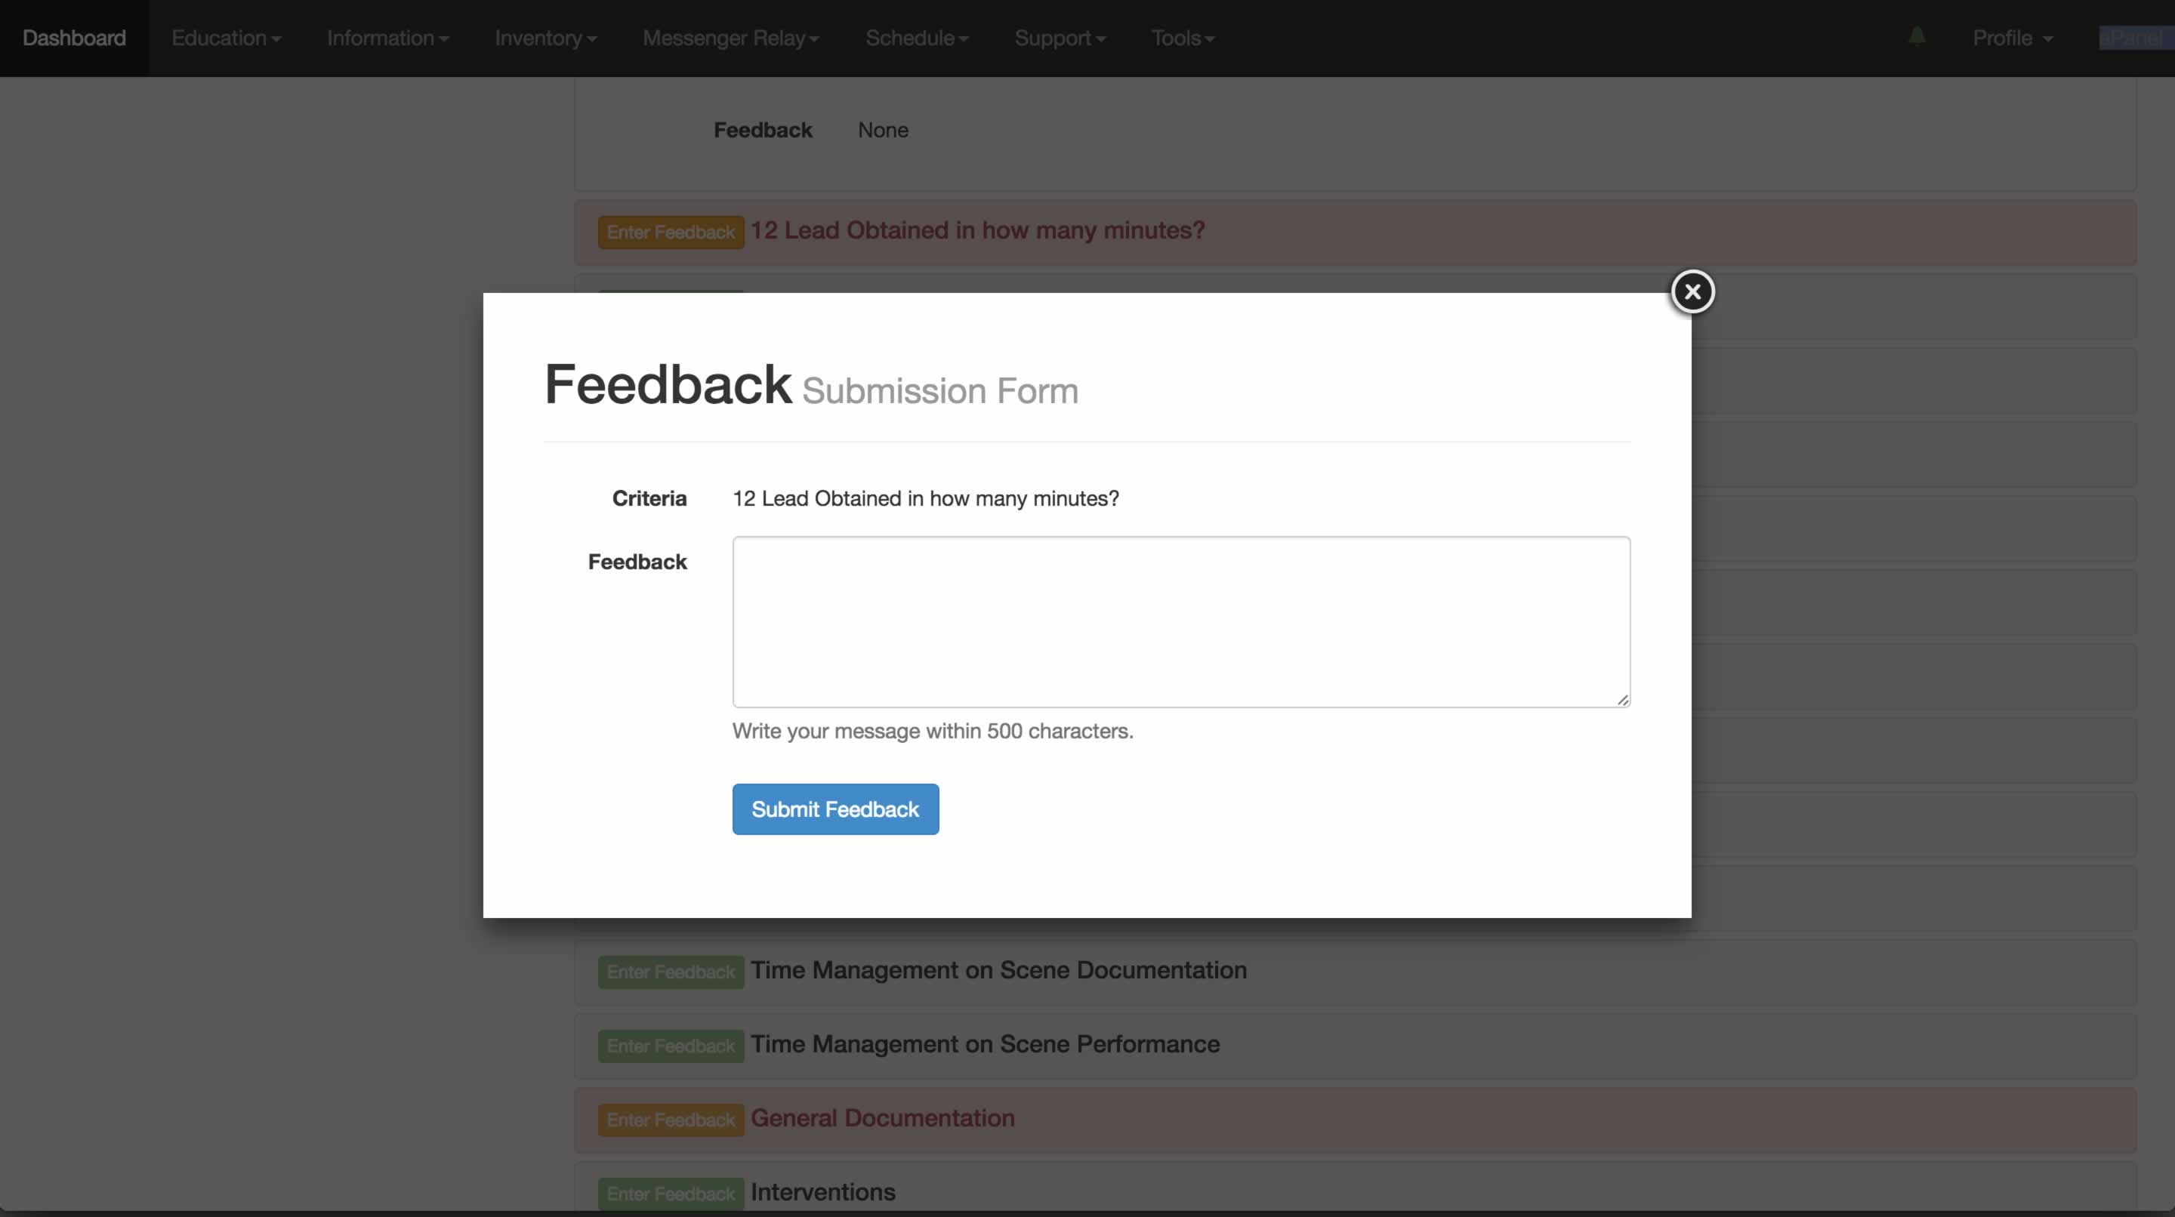Screen dimensions: 2175x1217
Task: Submit the feedback form
Action: (x=835, y=809)
